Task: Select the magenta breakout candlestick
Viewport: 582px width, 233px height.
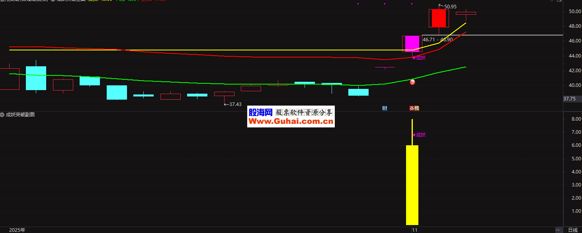Action: [x=412, y=44]
